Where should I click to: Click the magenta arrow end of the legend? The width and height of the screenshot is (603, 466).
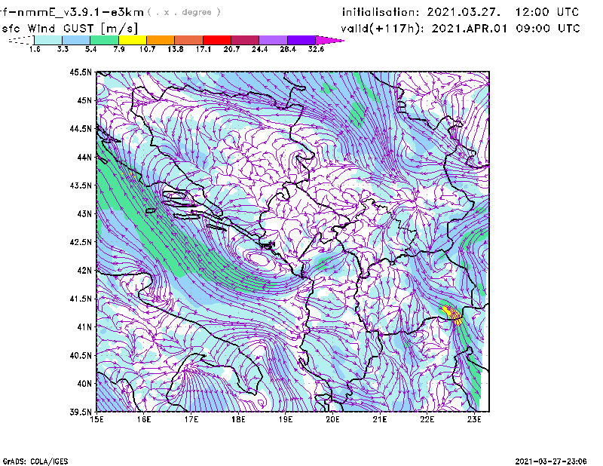point(329,40)
